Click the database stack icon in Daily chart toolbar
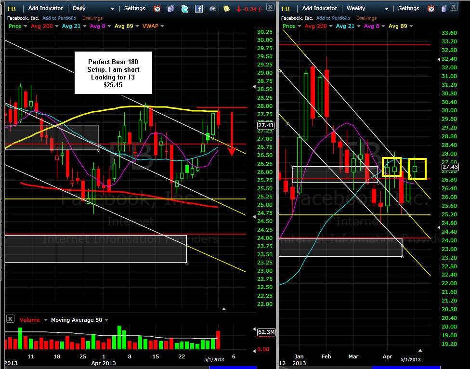The image size is (470, 369). pyautogui.click(x=170, y=9)
